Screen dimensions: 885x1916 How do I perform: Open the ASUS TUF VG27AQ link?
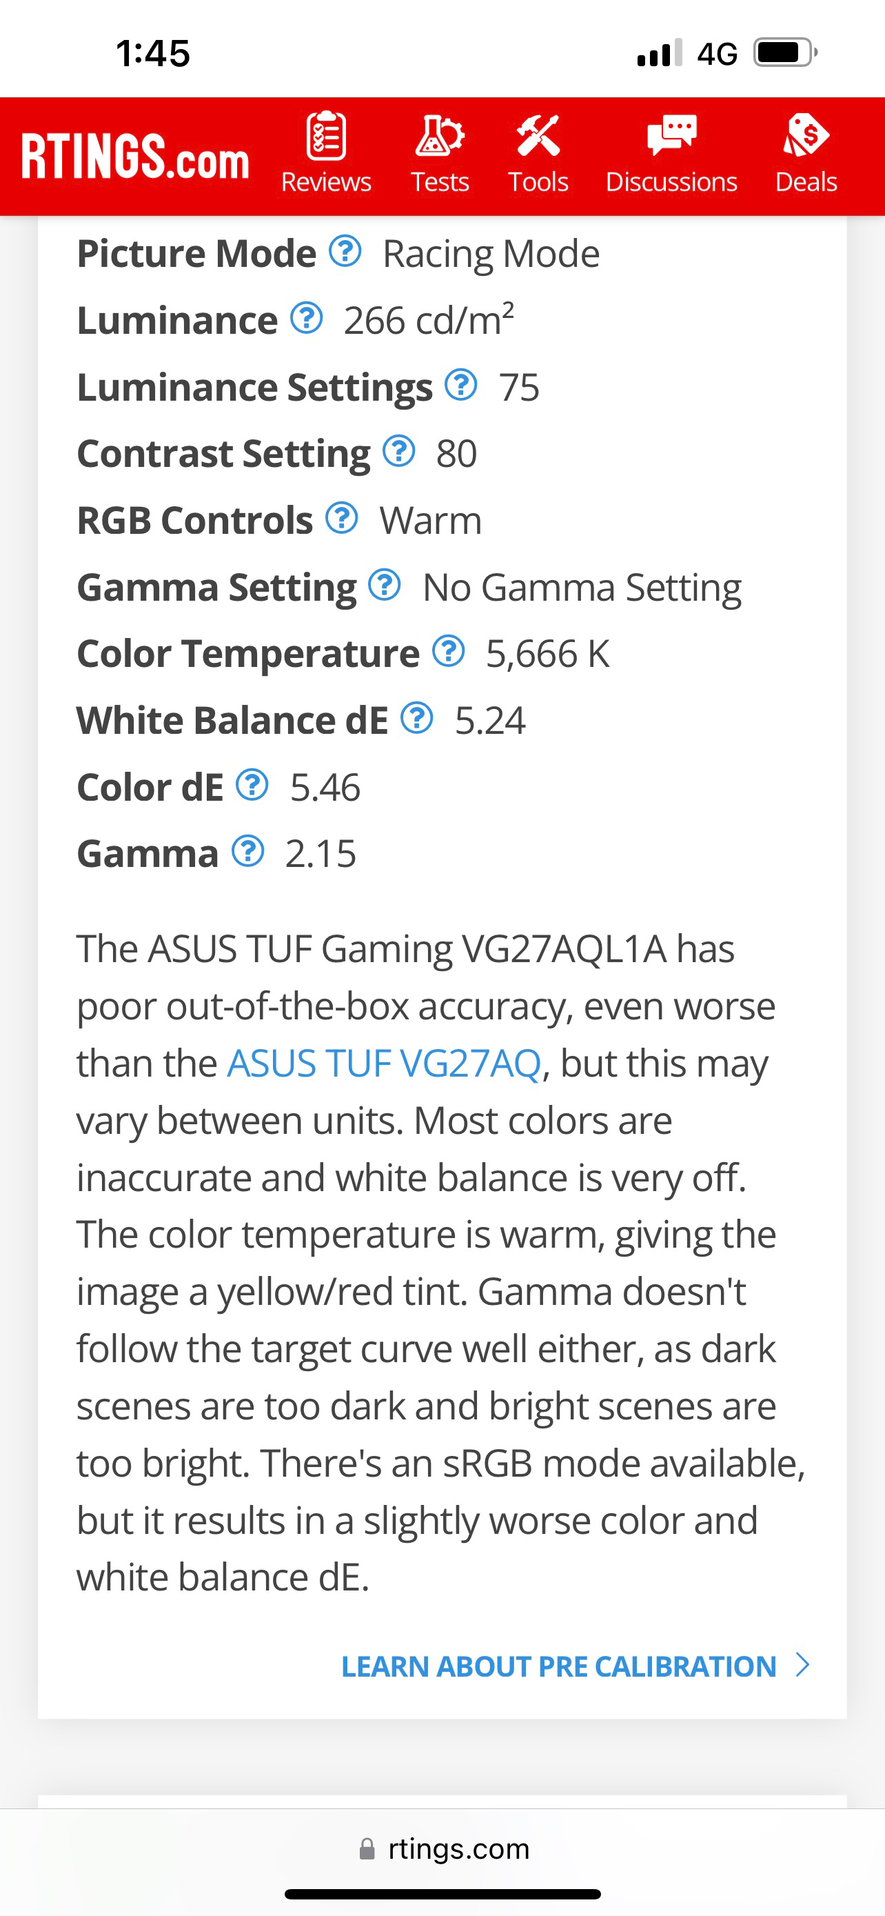click(x=383, y=1063)
